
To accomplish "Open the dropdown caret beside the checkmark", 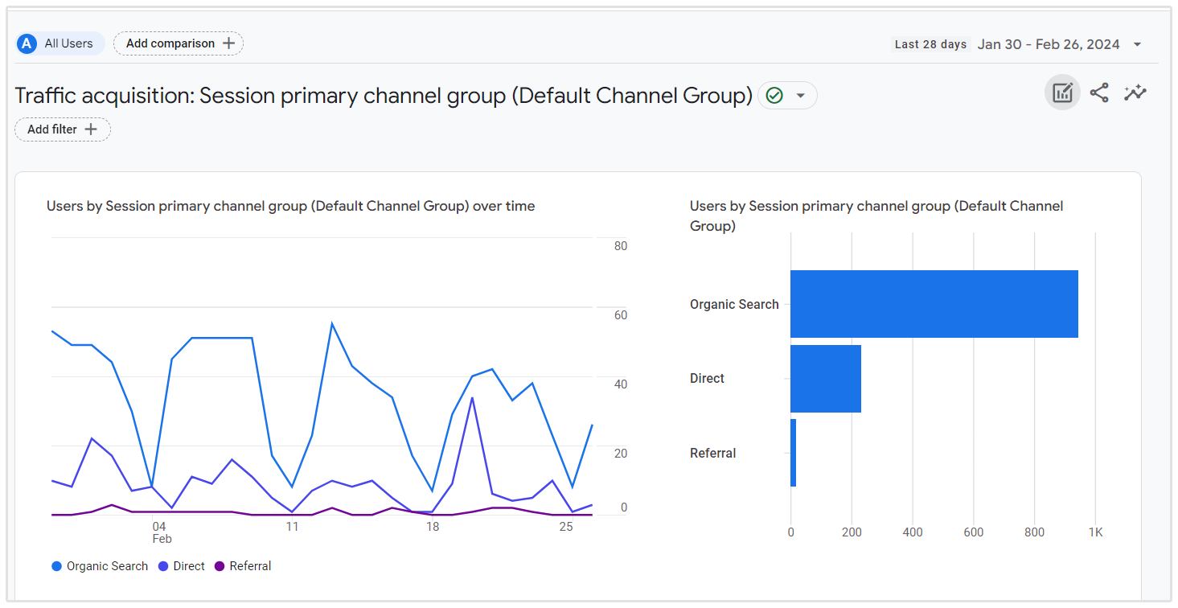I will 800,96.
